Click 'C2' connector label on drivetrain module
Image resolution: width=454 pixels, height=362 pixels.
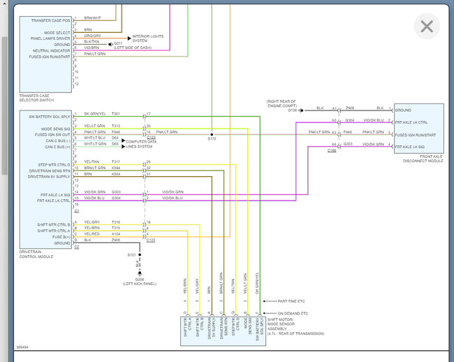coord(77,247)
